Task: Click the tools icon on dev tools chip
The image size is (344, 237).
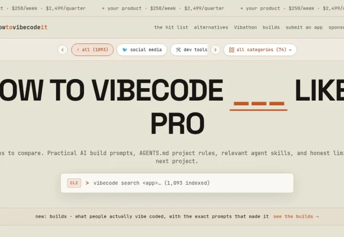Action: [x=178, y=50]
